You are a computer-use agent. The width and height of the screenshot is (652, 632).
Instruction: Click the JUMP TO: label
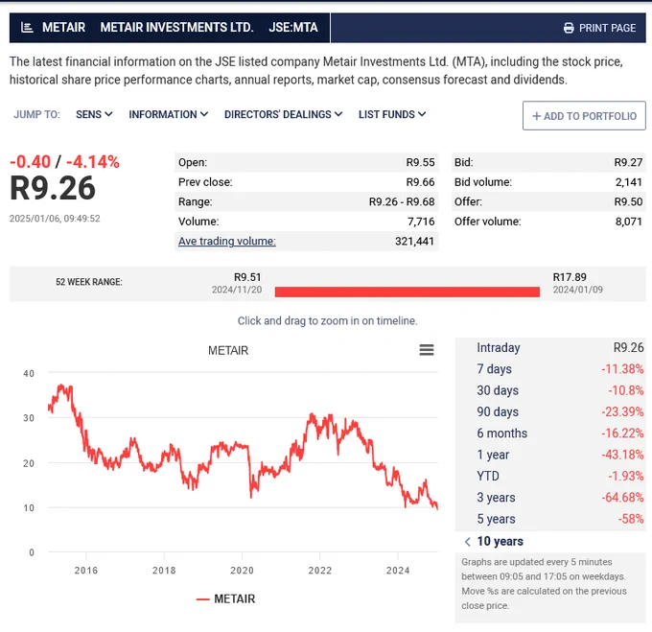pyautogui.click(x=36, y=114)
